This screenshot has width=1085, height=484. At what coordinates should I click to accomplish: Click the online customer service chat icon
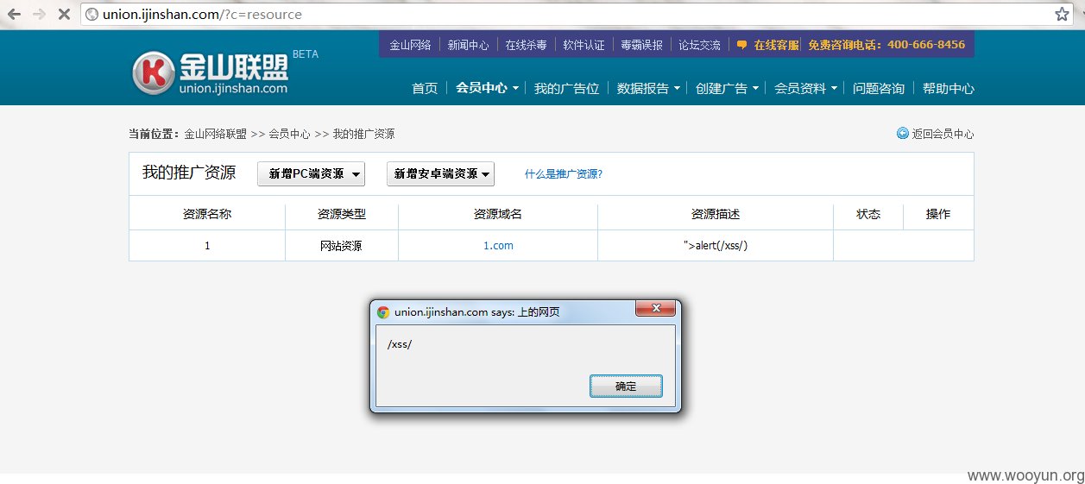coord(741,46)
